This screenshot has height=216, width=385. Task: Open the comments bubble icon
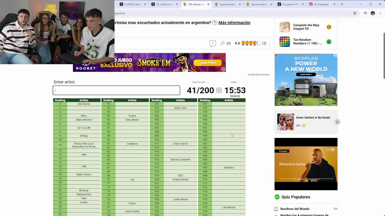(x=213, y=43)
